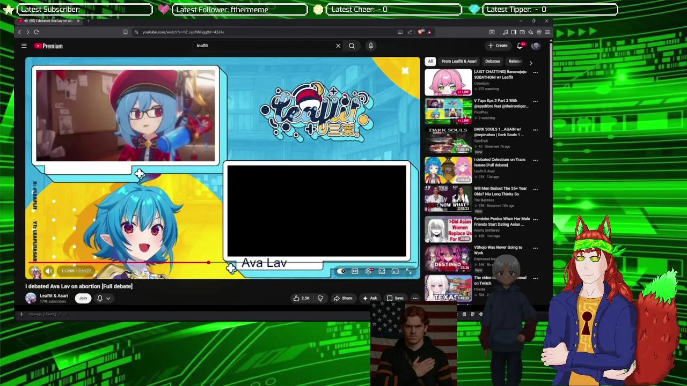Share the video

point(342,298)
